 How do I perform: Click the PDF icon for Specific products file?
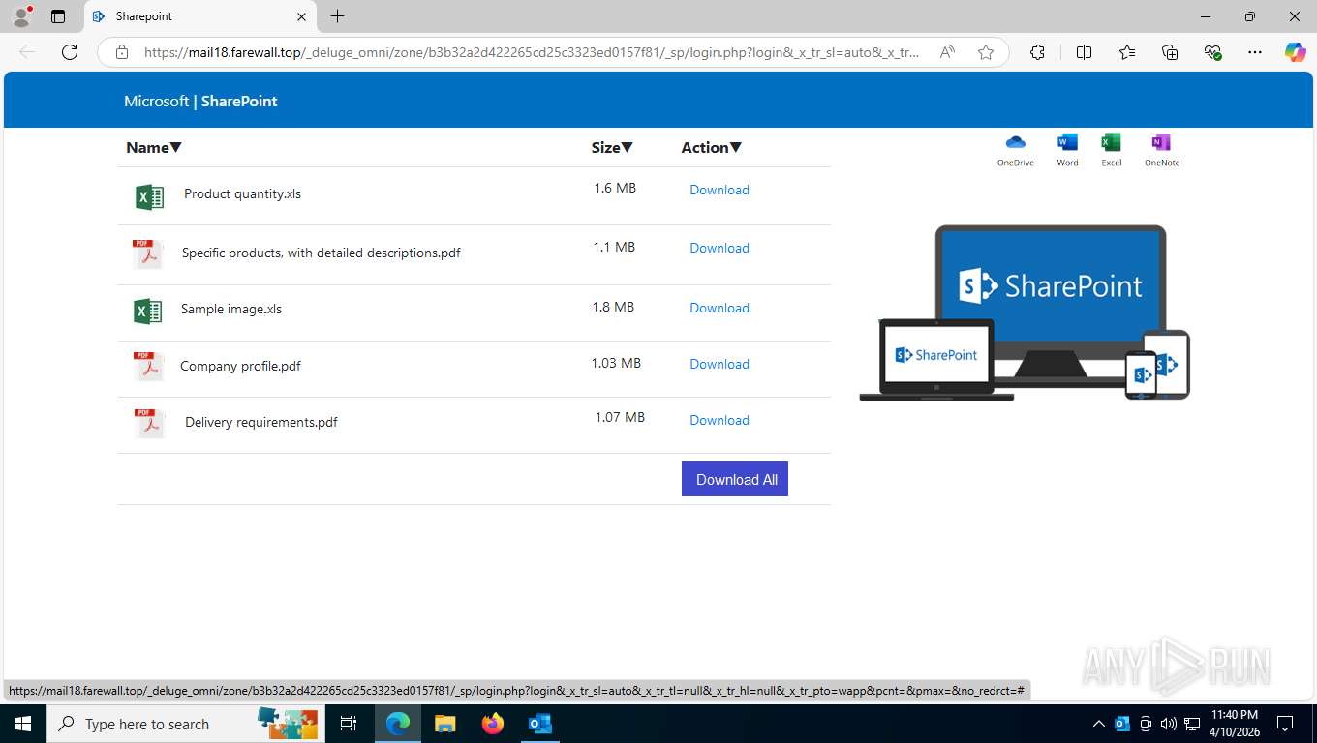pos(147,254)
